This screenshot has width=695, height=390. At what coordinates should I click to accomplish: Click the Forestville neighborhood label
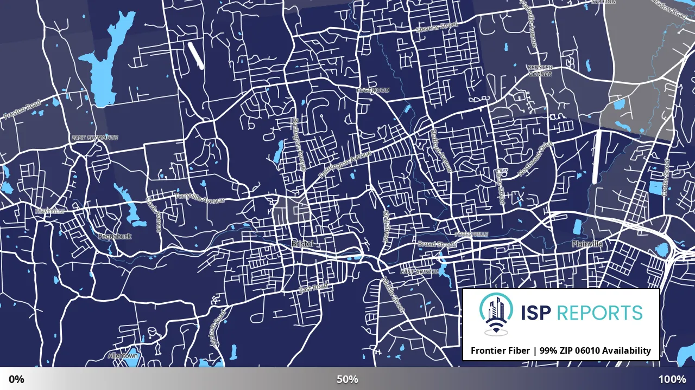[x=471, y=234]
